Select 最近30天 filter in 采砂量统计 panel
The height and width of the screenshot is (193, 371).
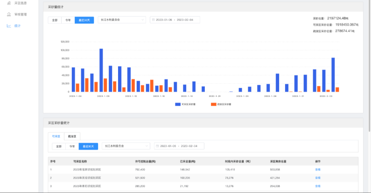tap(84, 20)
